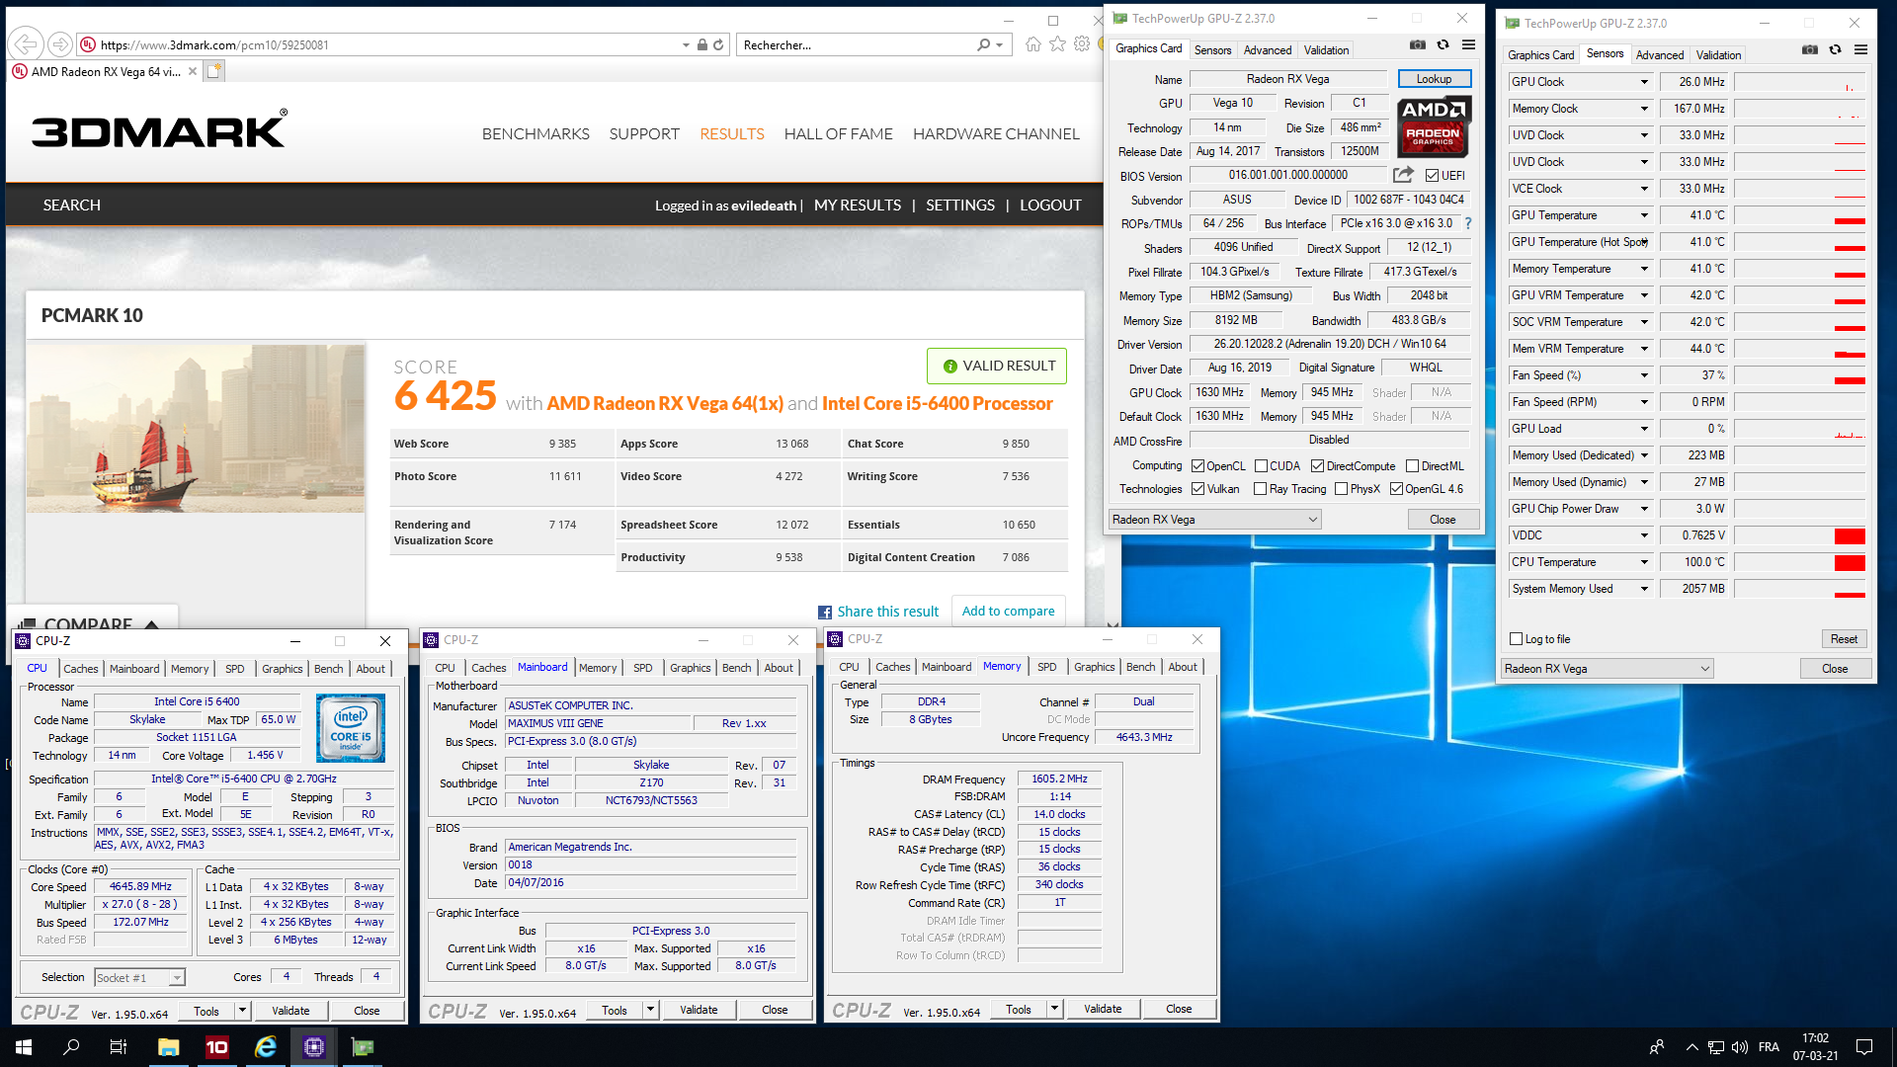Viewport: 1897px width, 1067px height.
Task: Open PCMark 10 from the taskbar
Action: (x=216, y=1047)
